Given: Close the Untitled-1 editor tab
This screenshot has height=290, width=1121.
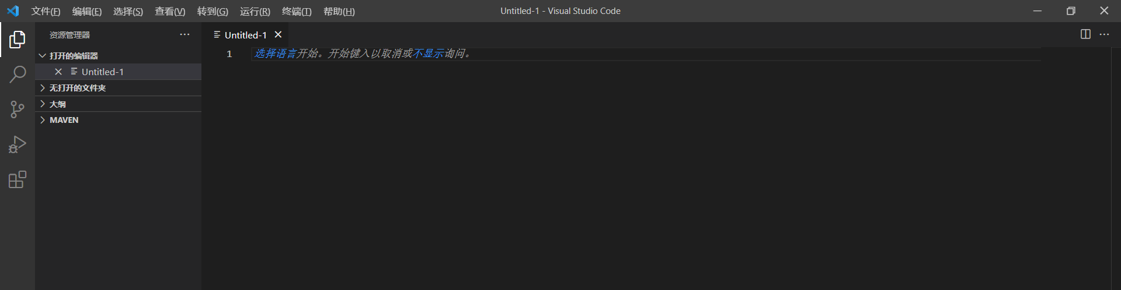Looking at the screenshot, I should [278, 35].
